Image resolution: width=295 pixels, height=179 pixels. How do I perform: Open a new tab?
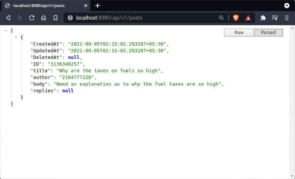98,6
